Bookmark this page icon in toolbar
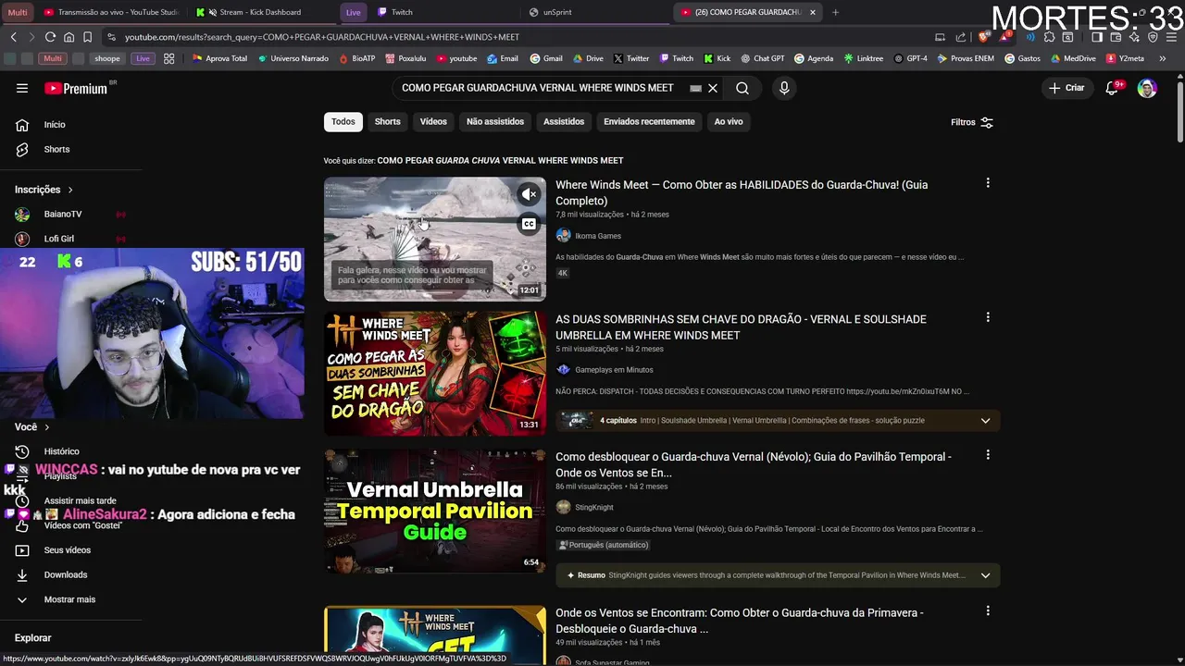Screen dimensions: 1185x666 (x=87, y=37)
